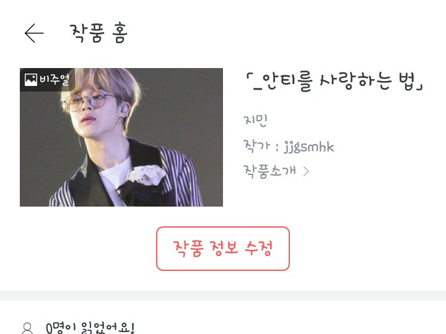Viewport: 446px width, 334px height.
Task: Click the 작가 label text
Action: pos(256,147)
